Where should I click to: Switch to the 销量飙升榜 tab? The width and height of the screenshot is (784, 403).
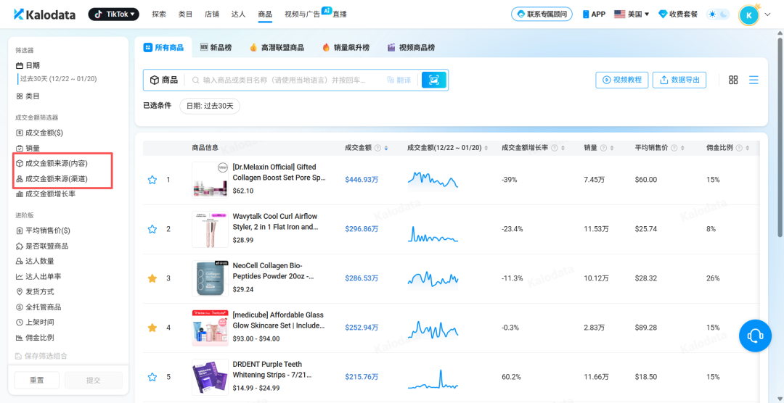tap(346, 48)
